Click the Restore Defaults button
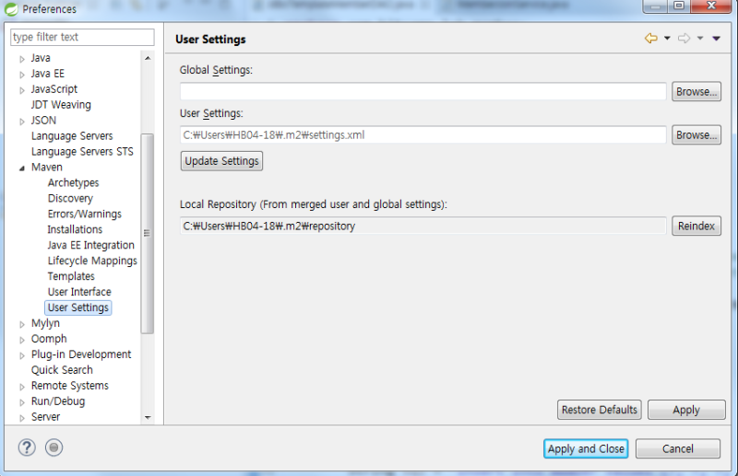 click(x=599, y=410)
